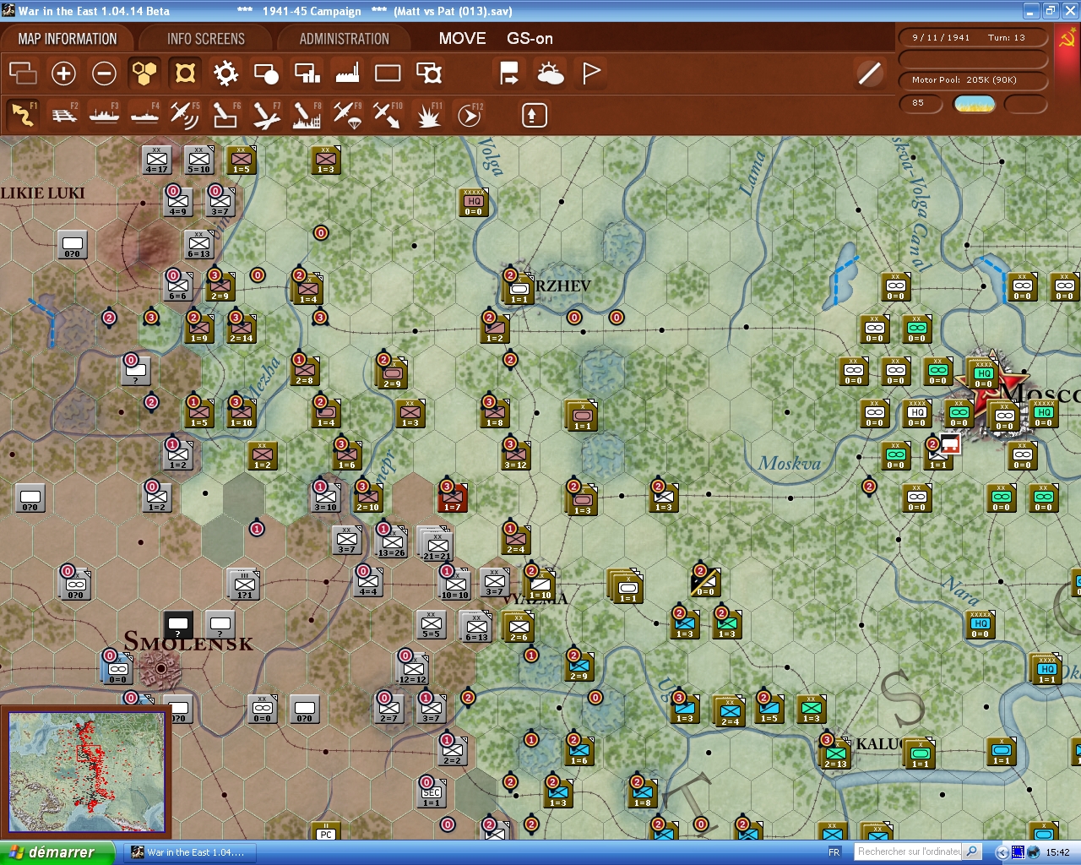
Task: Open the Windows démarrer start button
Action: pos(57,852)
